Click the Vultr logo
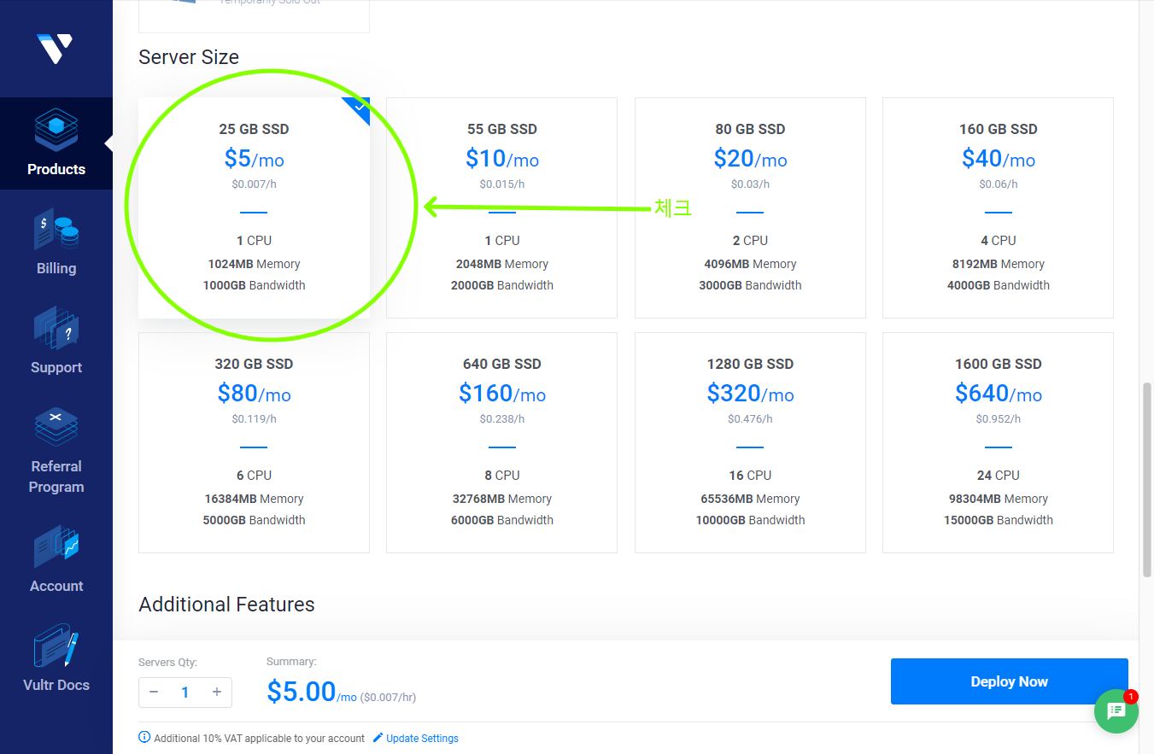Viewport: 1154px width, 754px height. [55, 48]
